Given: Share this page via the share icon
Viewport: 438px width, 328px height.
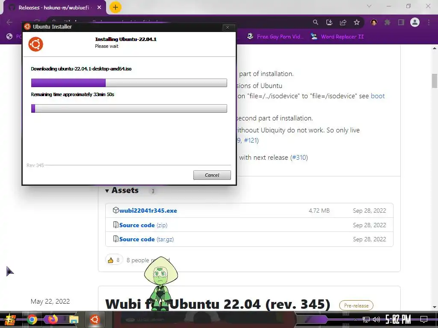Looking at the screenshot, I should click(x=343, y=22).
